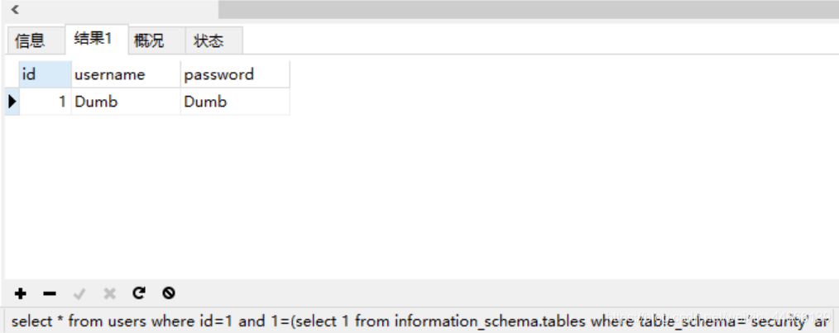Screen dimensions: 839x333
Task: Select the password column header
Action: [x=235, y=74]
